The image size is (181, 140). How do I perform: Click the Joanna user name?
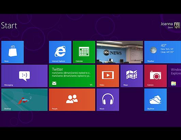point(167,24)
